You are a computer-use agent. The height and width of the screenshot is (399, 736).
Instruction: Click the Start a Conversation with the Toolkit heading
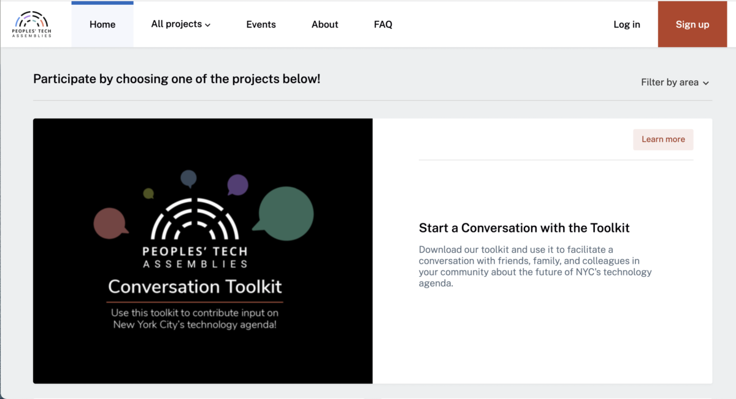click(524, 228)
